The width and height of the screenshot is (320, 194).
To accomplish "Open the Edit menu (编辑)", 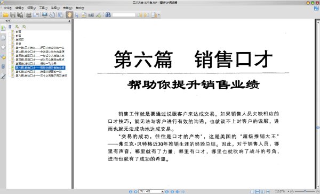I will click(x=20, y=8).
